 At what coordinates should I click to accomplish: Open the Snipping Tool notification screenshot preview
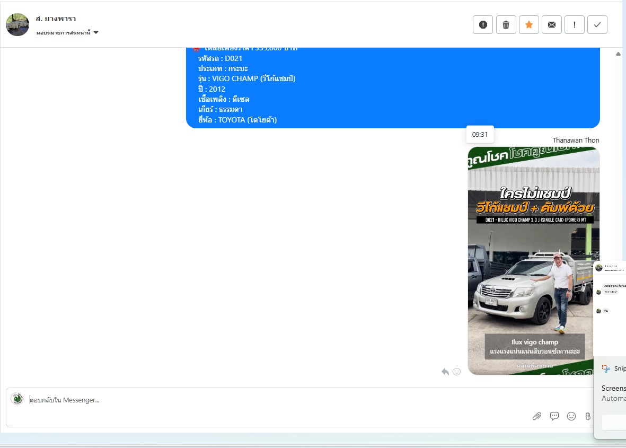click(x=610, y=308)
